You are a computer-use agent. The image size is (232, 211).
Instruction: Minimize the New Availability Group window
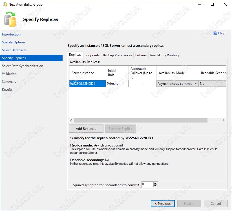coord(200,4)
